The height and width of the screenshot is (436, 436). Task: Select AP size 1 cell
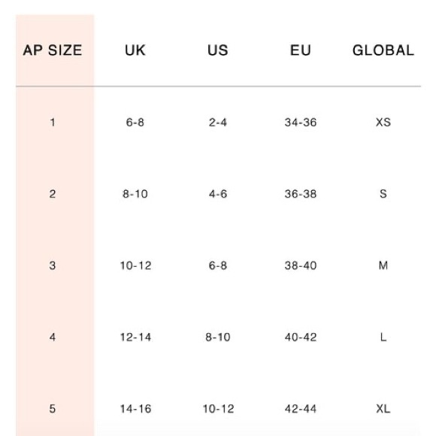pos(53,123)
